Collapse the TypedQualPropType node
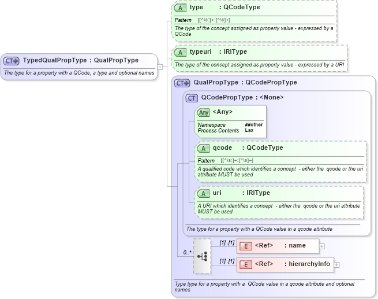This screenshot has width=378, height=299. coord(160,67)
